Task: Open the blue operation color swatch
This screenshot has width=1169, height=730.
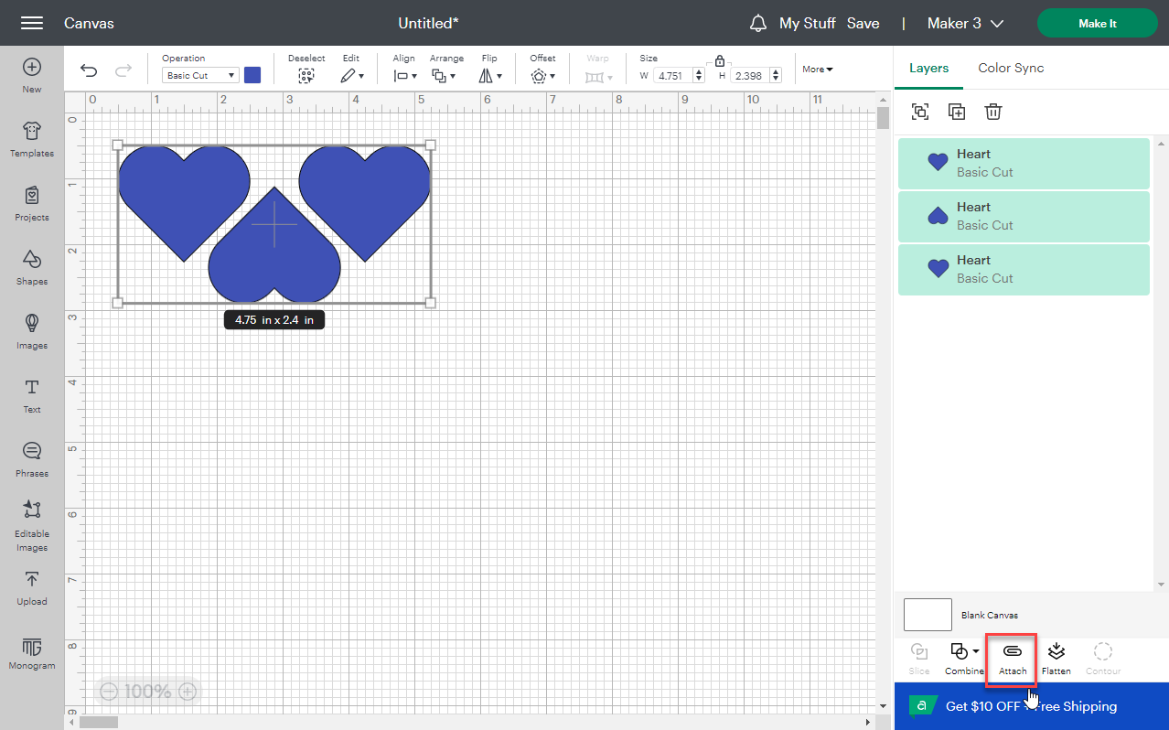Action: (x=252, y=75)
